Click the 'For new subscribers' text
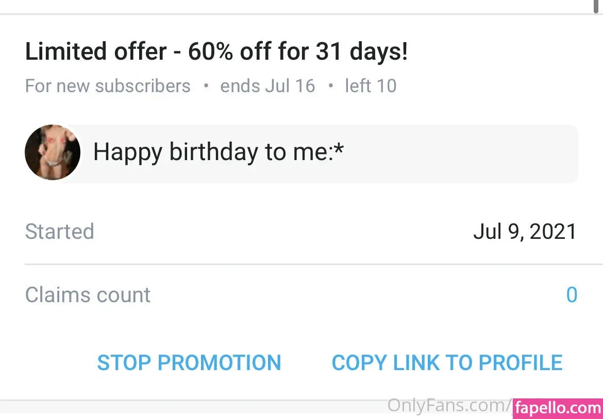The image size is (603, 419). click(x=108, y=85)
